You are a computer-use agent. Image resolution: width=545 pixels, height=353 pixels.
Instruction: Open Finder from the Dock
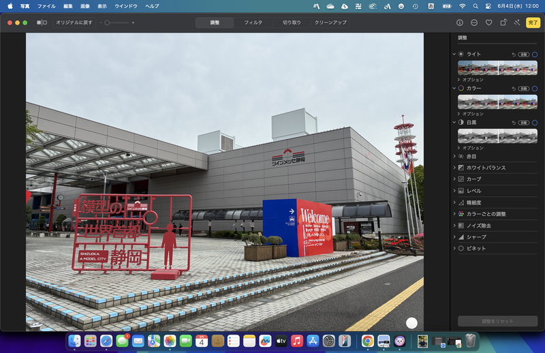74,341
